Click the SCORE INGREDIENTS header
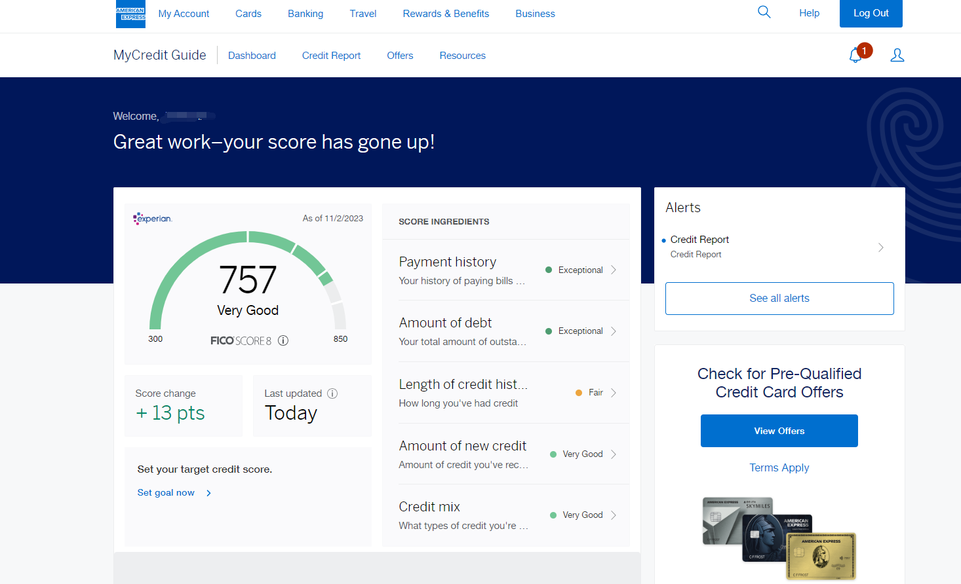The image size is (961, 584). tap(444, 222)
